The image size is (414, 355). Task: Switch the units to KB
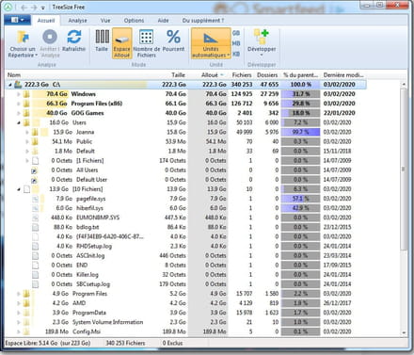coord(236,54)
